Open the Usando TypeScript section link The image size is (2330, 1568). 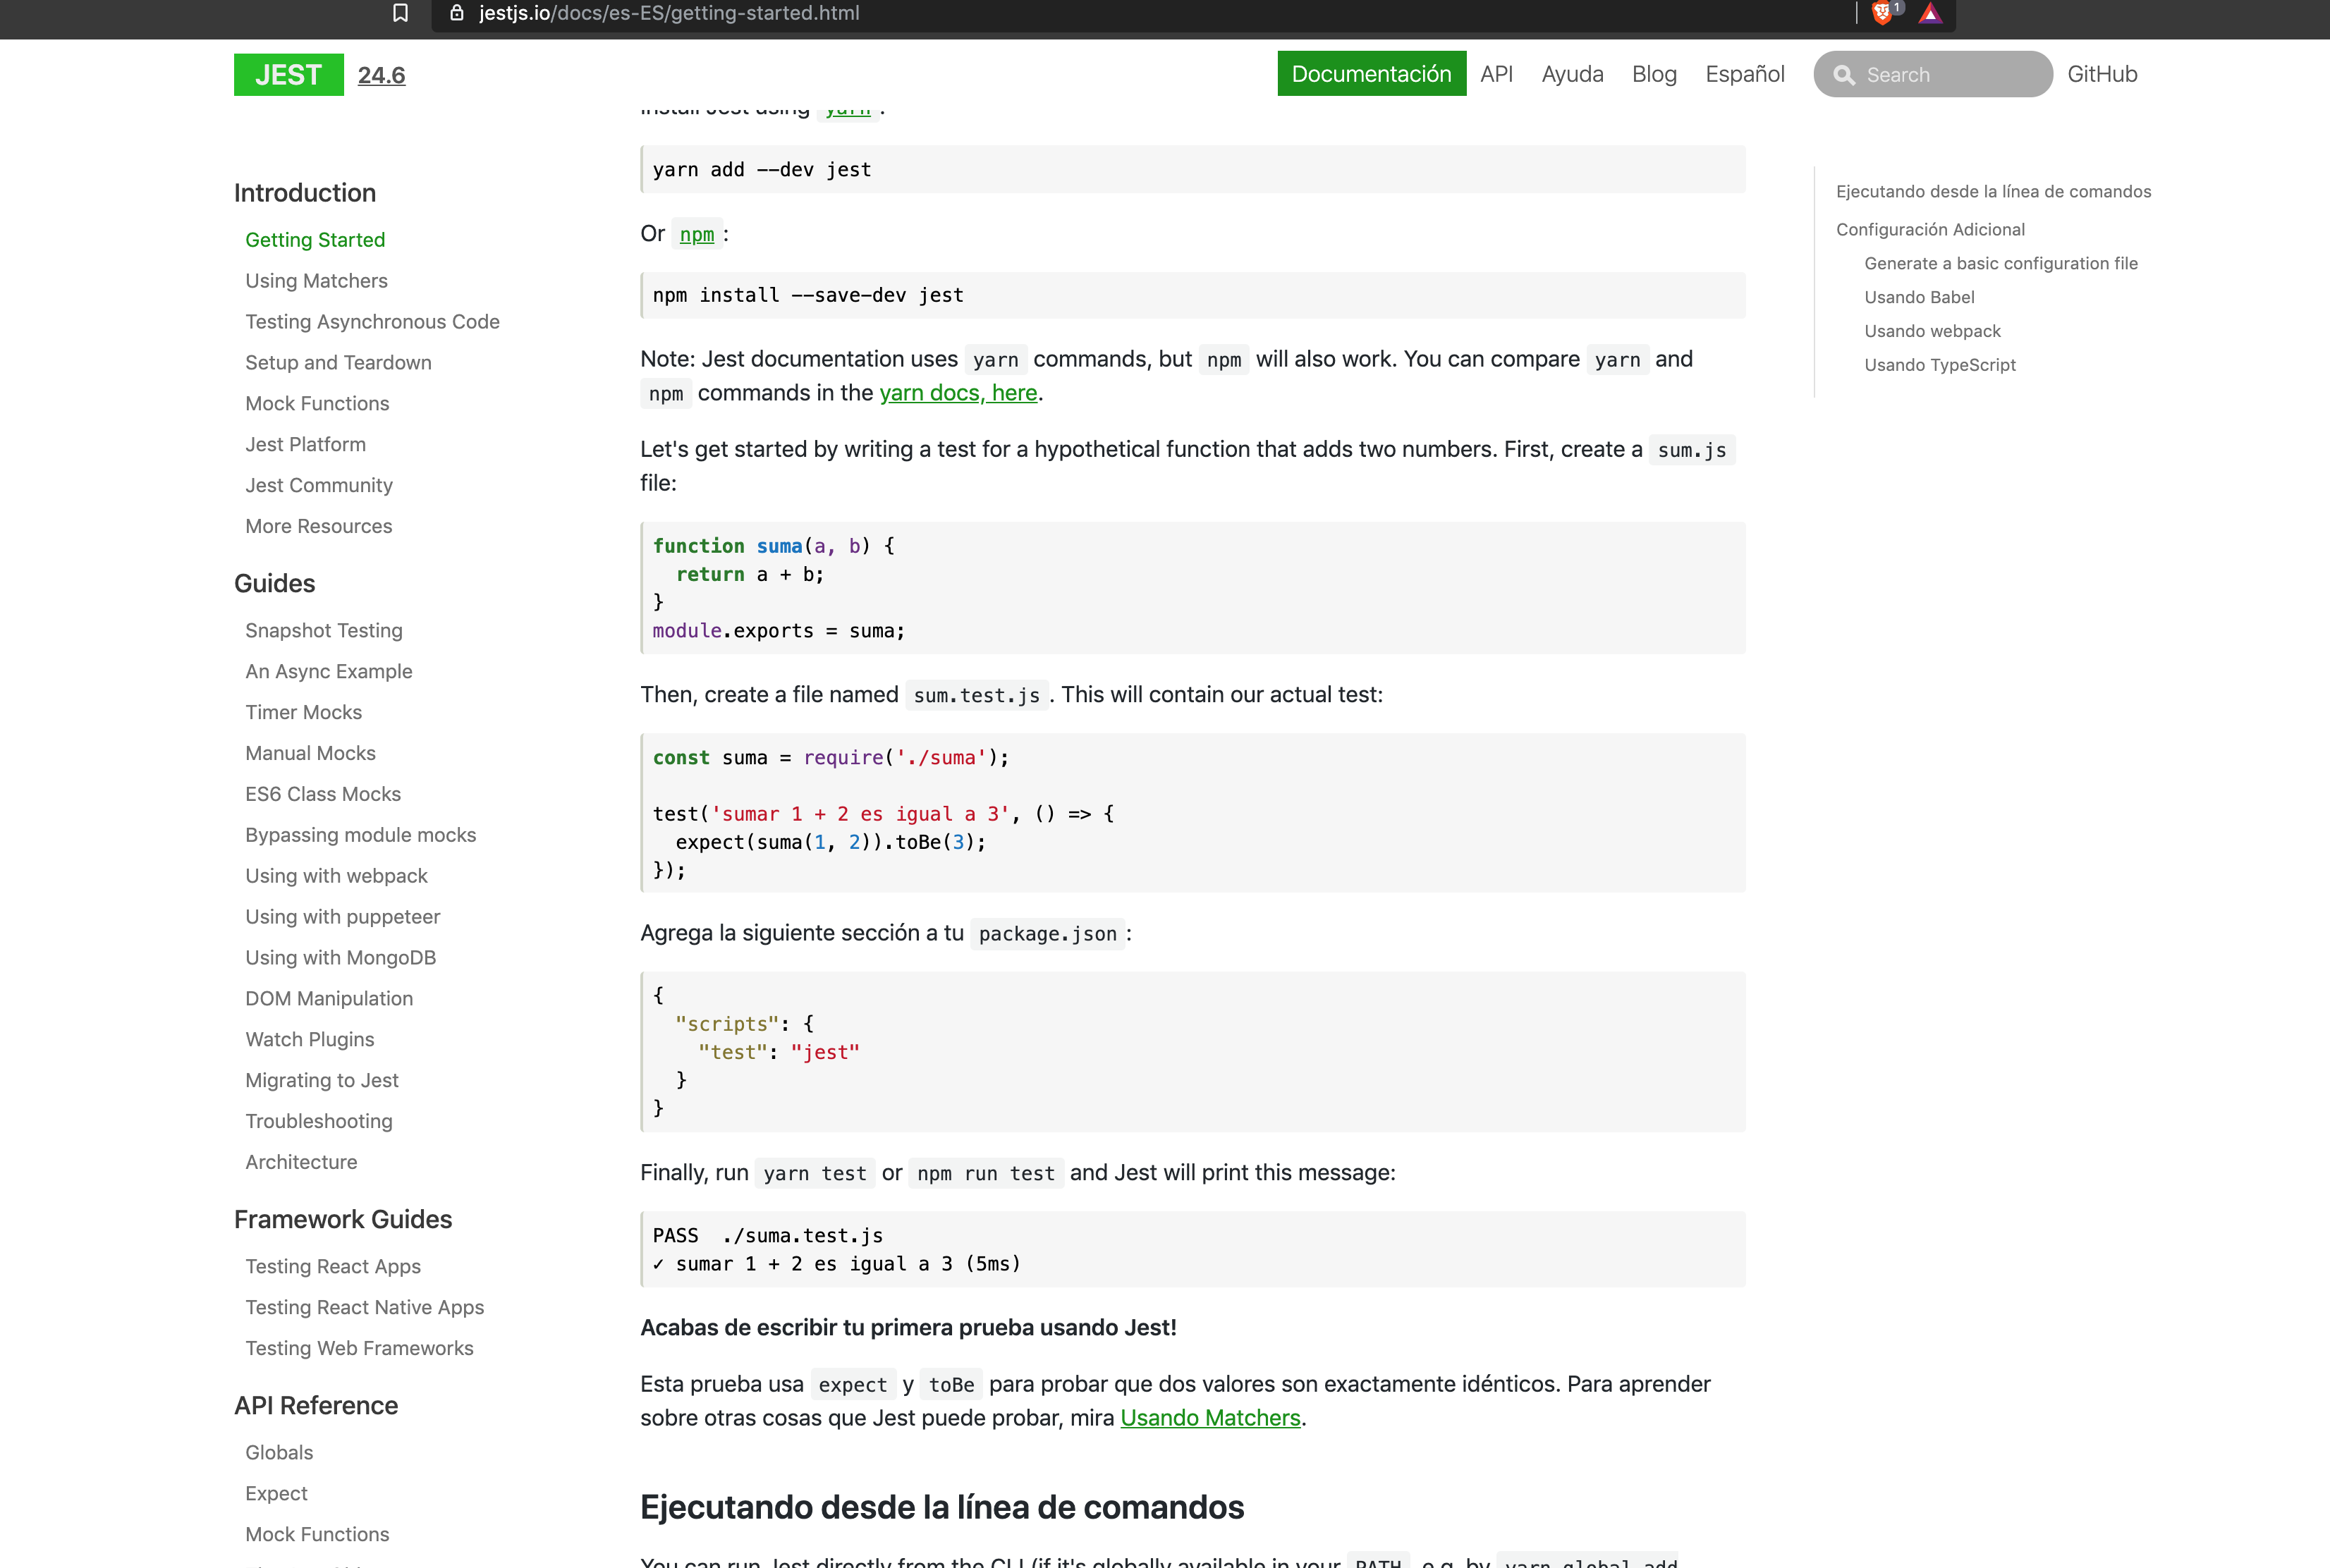1939,364
